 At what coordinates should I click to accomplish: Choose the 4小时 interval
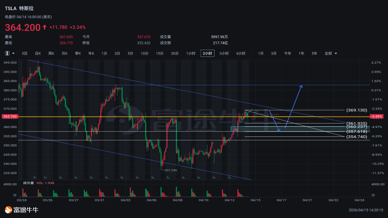[240, 53]
